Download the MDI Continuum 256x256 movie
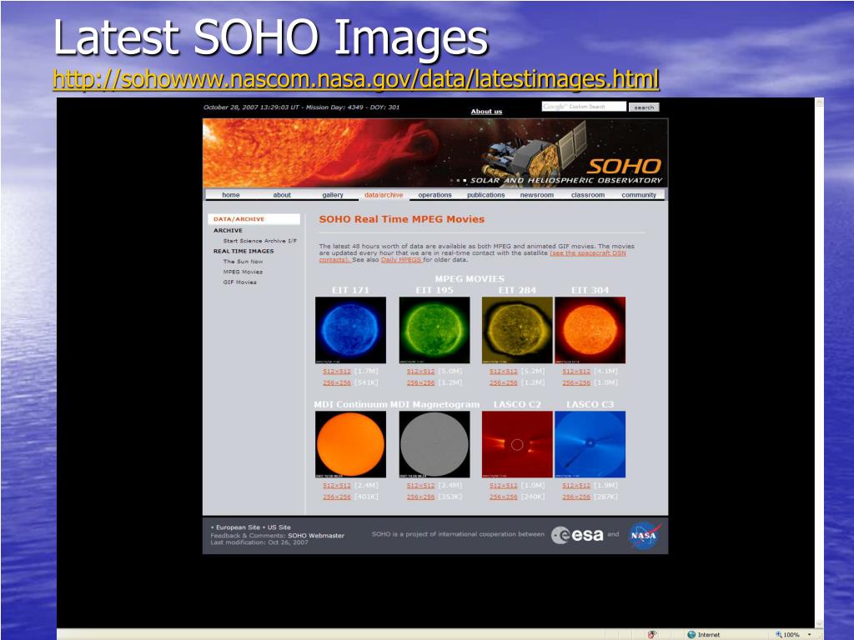Viewport: 854px width, 640px height. (x=337, y=497)
